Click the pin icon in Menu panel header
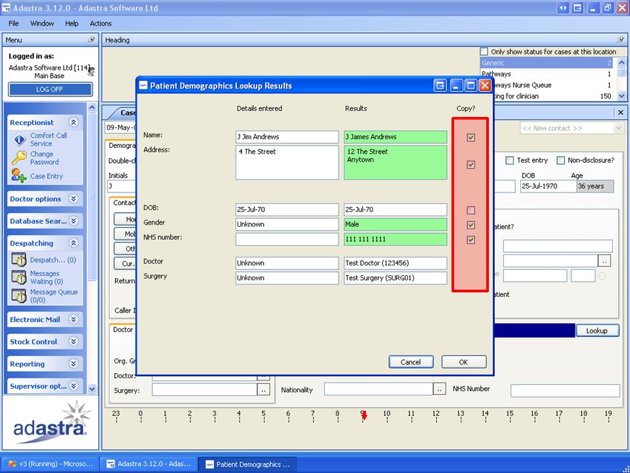This screenshot has width=630, height=473. click(x=91, y=40)
